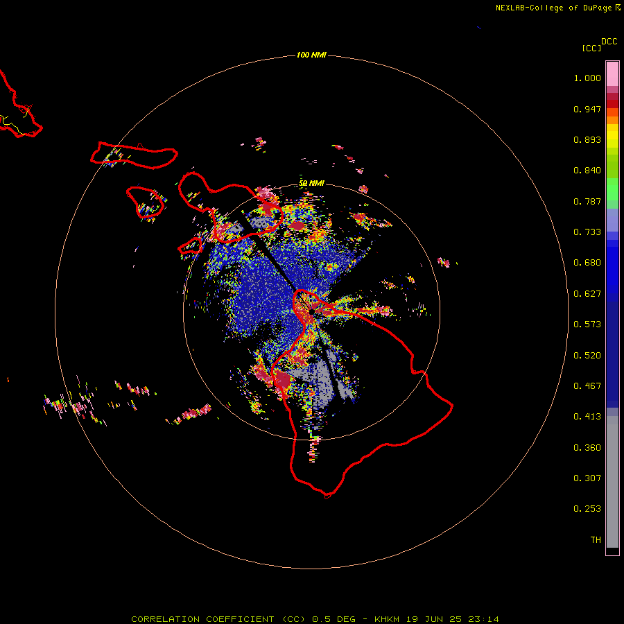The height and width of the screenshot is (624, 624).
Task: Click the 0.5 DEG elevation text
Action: tap(333, 619)
